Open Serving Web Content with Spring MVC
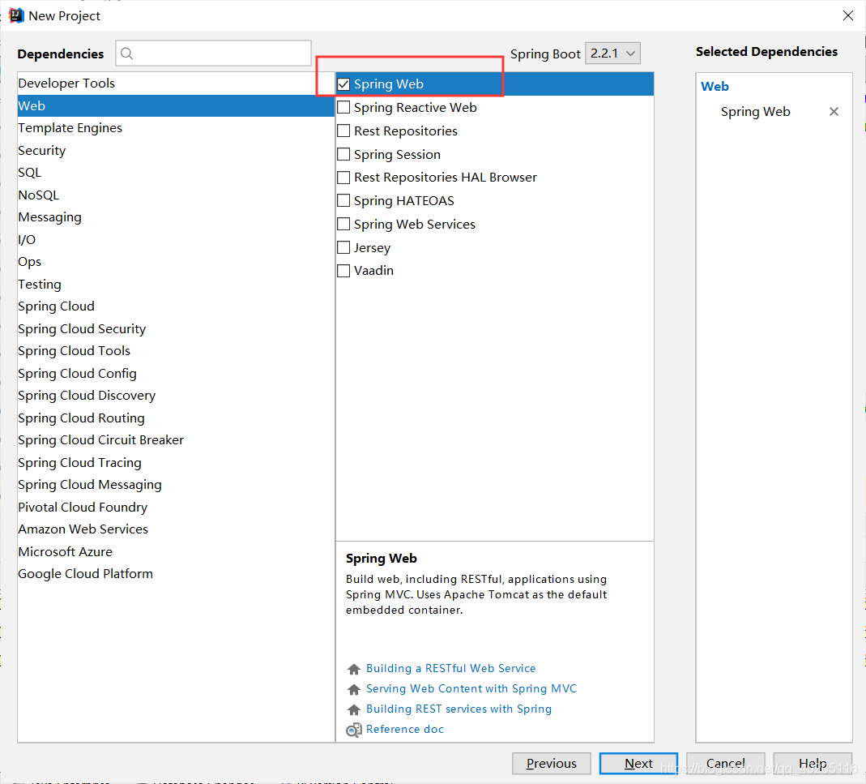Viewport: 866px width, 784px height. point(471,689)
